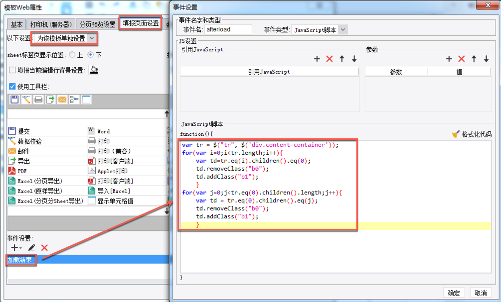Click the up arrow beside toolbar list

point(167,113)
